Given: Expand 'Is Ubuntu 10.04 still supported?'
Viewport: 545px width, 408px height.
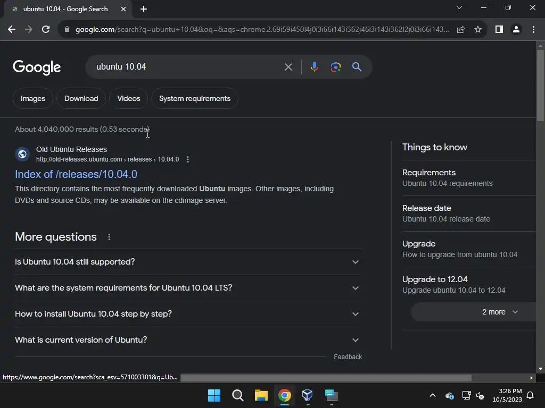Looking at the screenshot, I should click(x=188, y=262).
